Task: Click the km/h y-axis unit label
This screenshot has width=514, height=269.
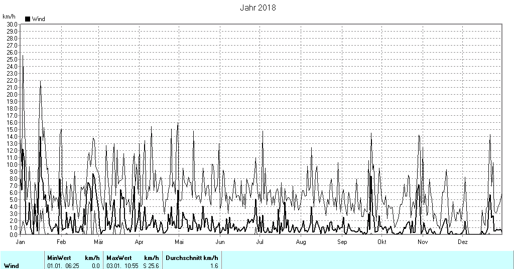Action: [9, 17]
